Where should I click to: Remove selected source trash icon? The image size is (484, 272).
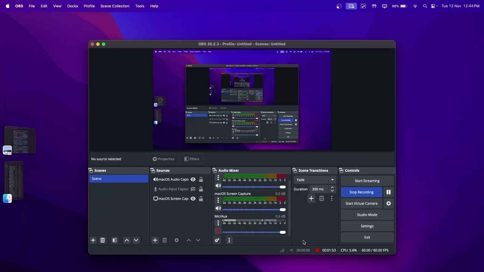click(164, 240)
